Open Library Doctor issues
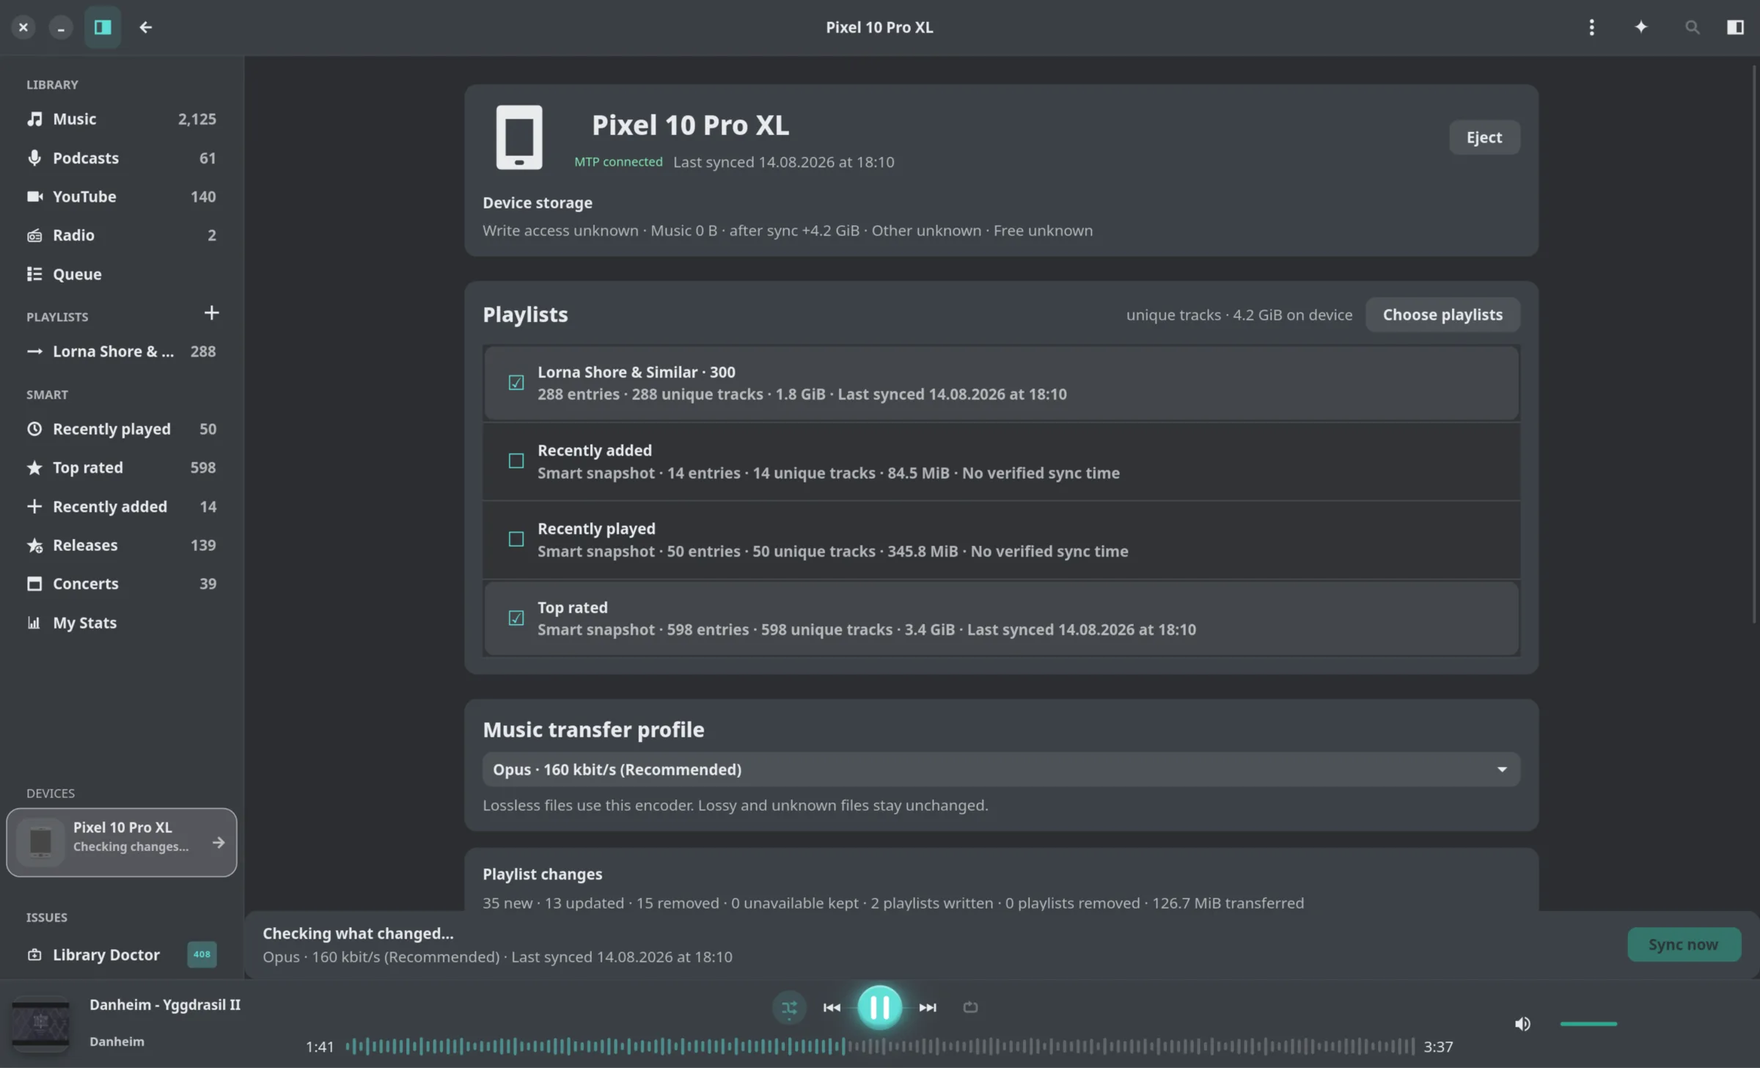The width and height of the screenshot is (1760, 1068). (x=122, y=955)
